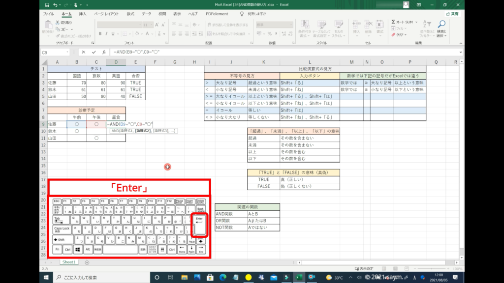Click the 共有 share button
Viewport: 504px width, 283px height.
click(452, 14)
